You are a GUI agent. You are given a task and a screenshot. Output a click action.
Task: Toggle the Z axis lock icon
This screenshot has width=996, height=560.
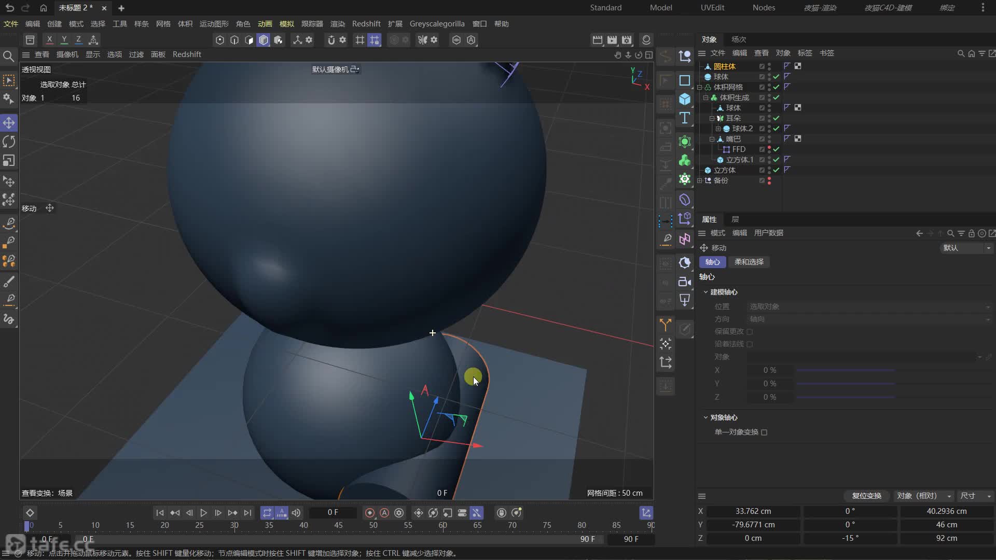click(x=78, y=39)
